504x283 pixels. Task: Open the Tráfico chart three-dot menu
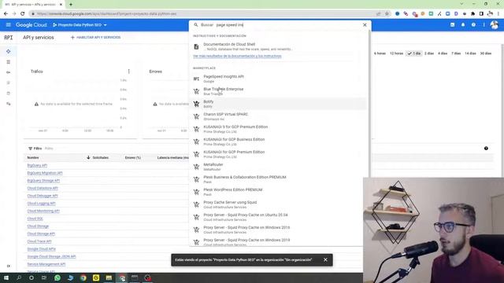click(129, 72)
